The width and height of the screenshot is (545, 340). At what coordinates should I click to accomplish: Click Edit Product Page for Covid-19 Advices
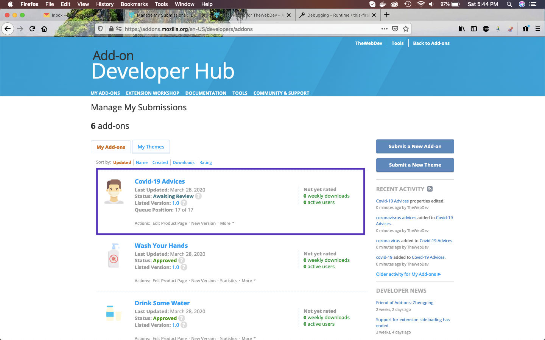(170, 223)
